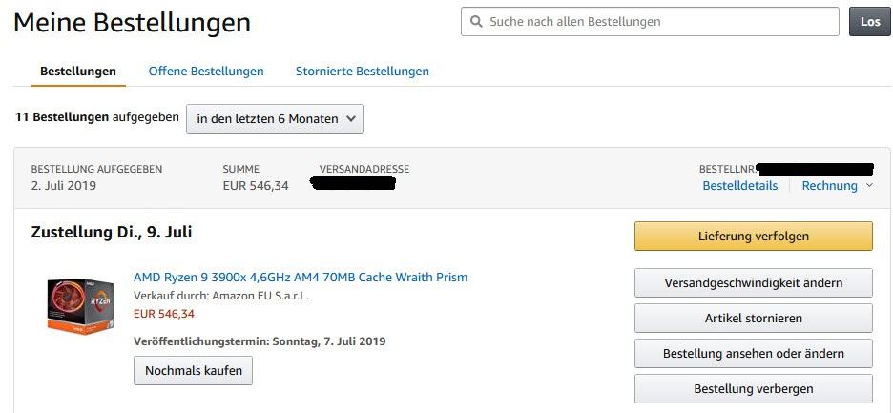Click the magnifier icon in the search box
This screenshot has width=893, height=413.
click(x=475, y=21)
